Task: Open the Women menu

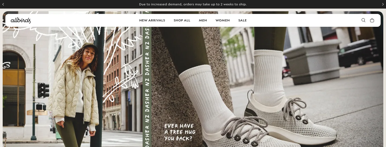Action: pos(222,20)
